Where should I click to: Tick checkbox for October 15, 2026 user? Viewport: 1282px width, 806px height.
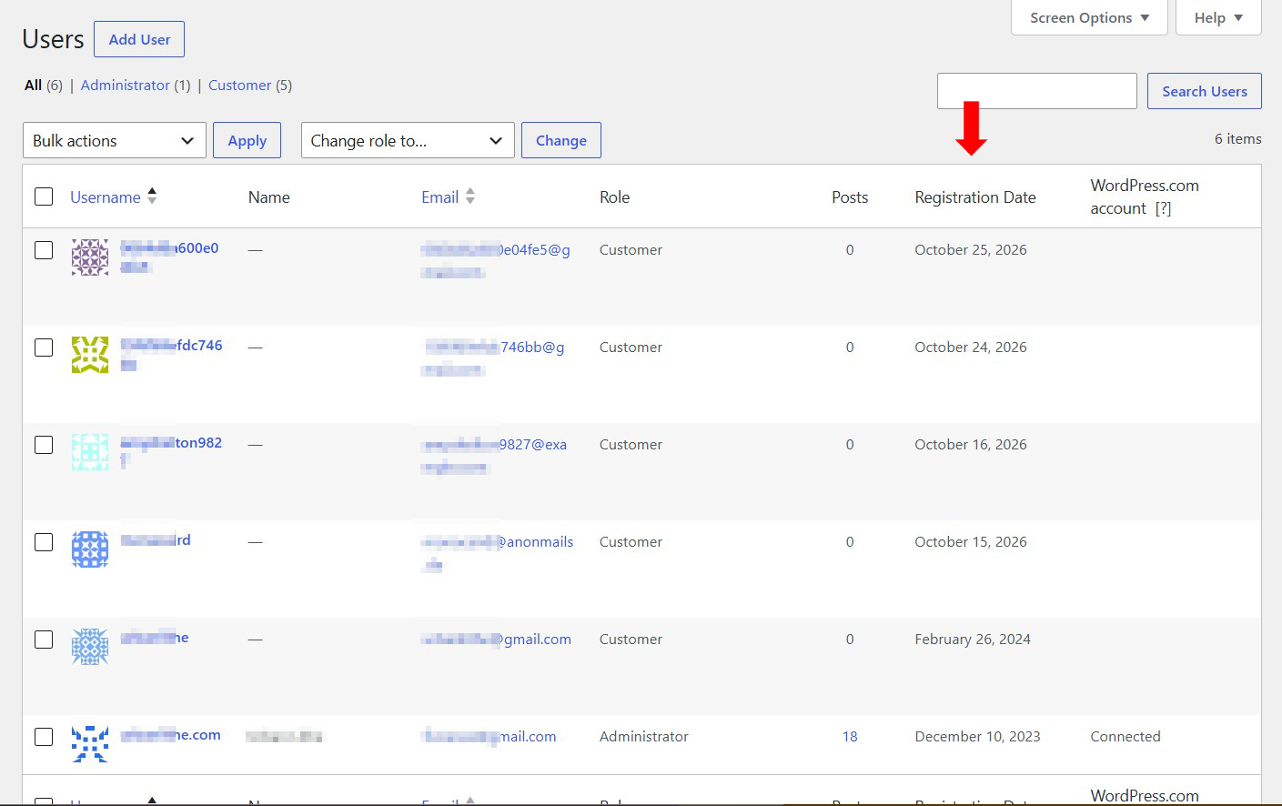(x=44, y=542)
